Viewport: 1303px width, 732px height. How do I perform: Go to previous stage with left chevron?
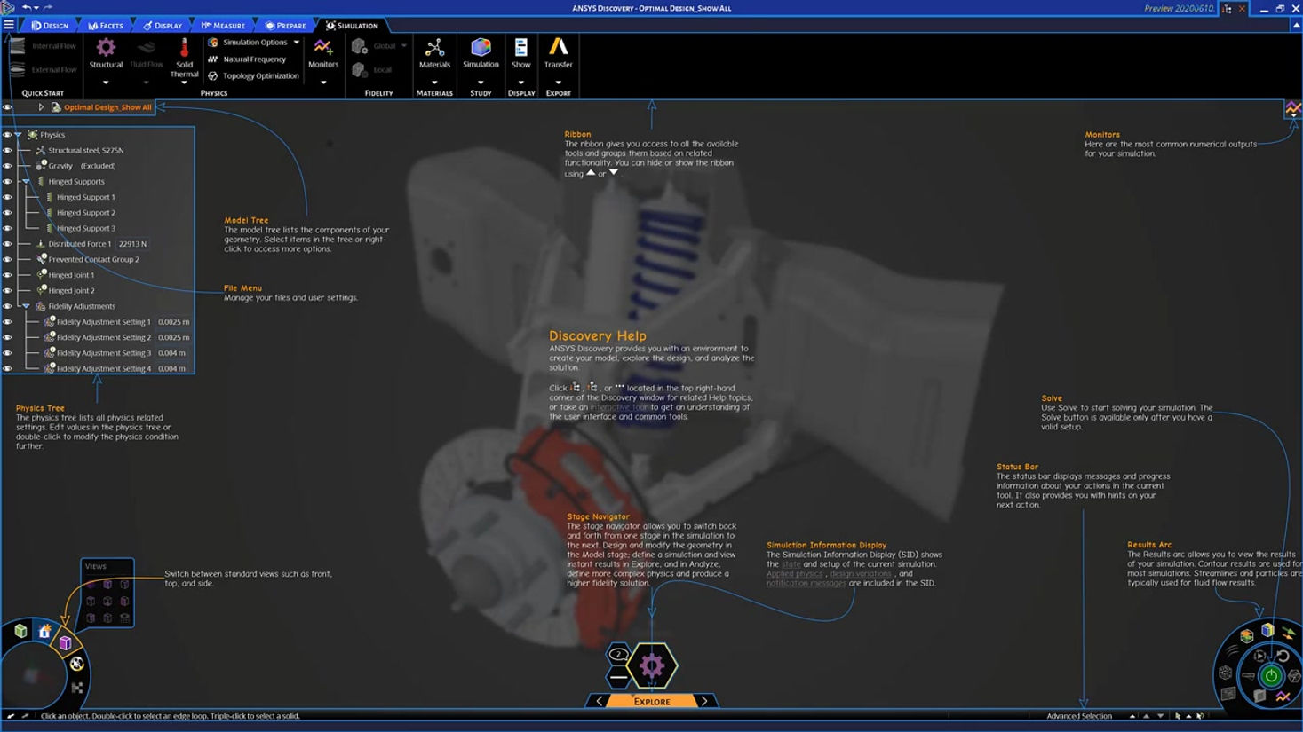(x=600, y=702)
